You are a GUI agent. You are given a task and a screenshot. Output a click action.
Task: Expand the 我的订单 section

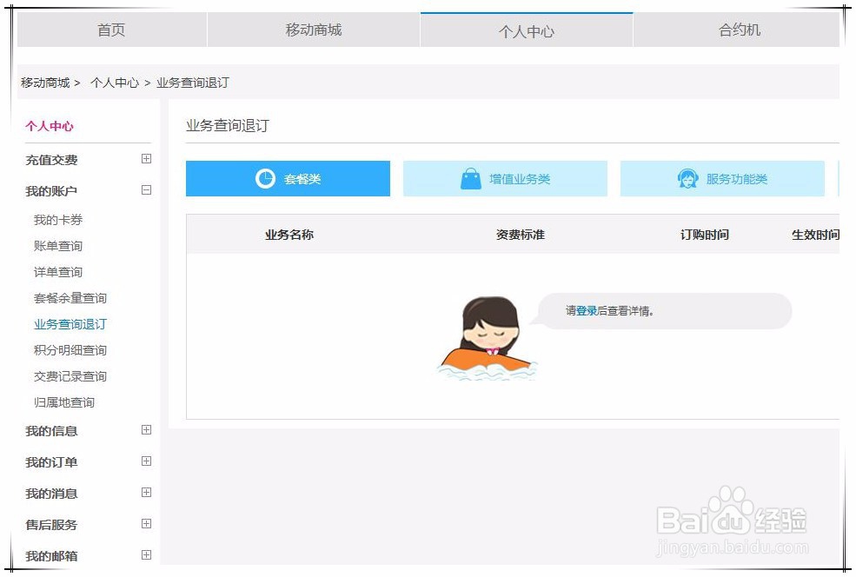pos(146,461)
